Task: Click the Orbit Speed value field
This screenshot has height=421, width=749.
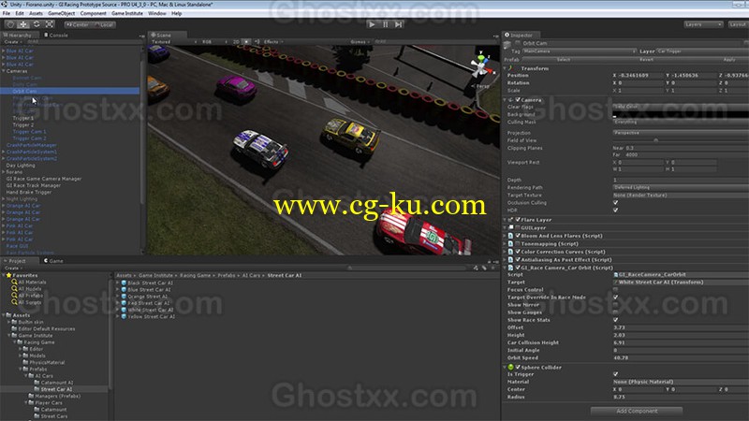Action: (x=681, y=357)
